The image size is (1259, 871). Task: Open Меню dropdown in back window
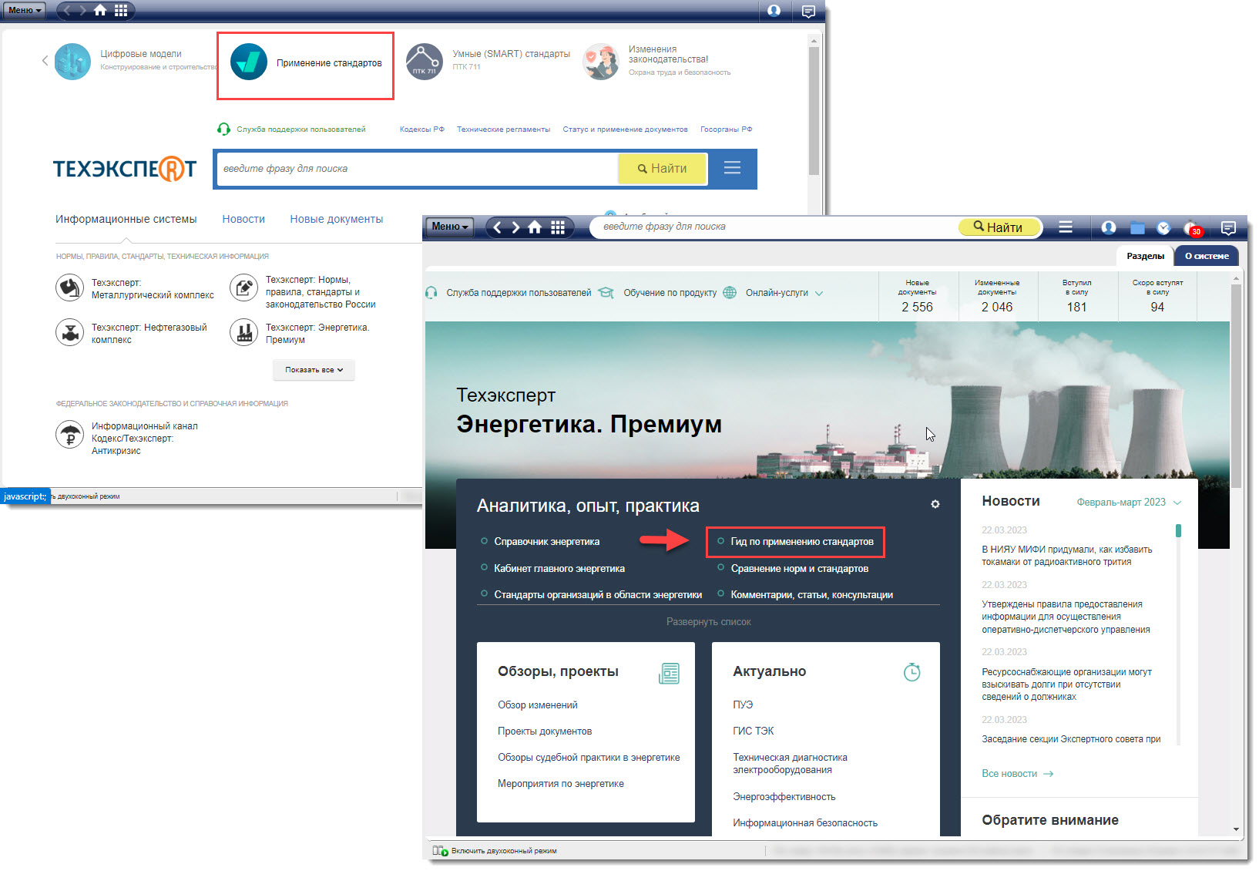tap(25, 10)
